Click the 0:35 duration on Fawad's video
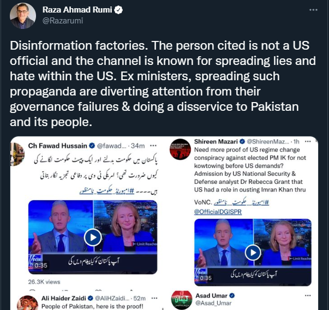Viewport: 329px width, 310px height. pos(41,265)
